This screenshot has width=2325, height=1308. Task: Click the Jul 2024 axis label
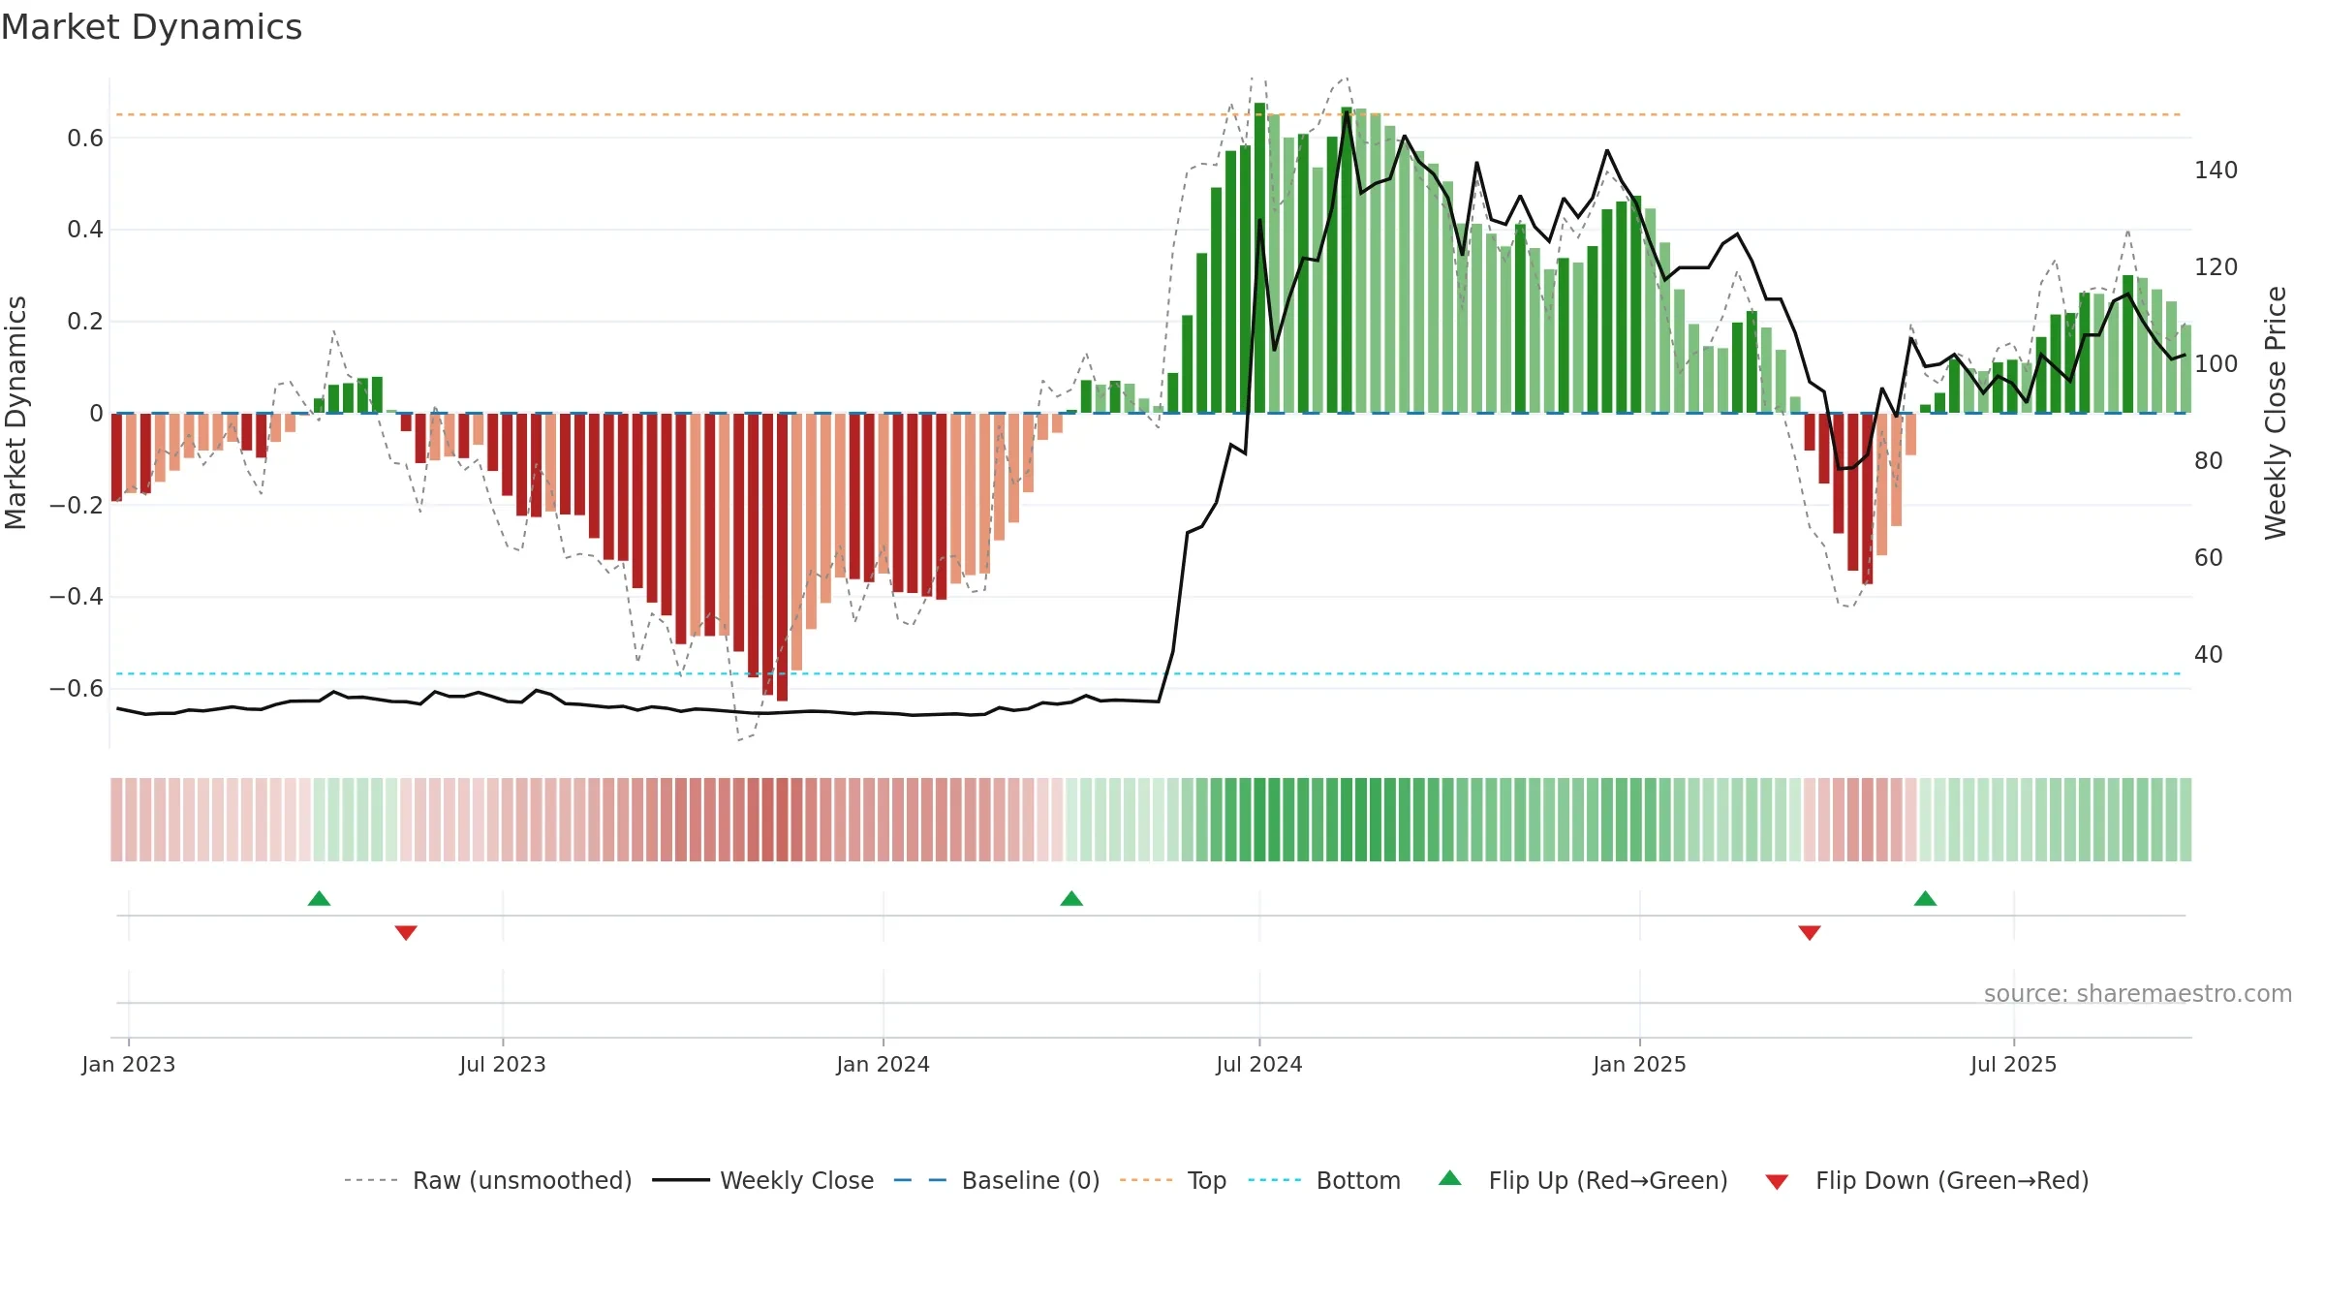1259,1064
